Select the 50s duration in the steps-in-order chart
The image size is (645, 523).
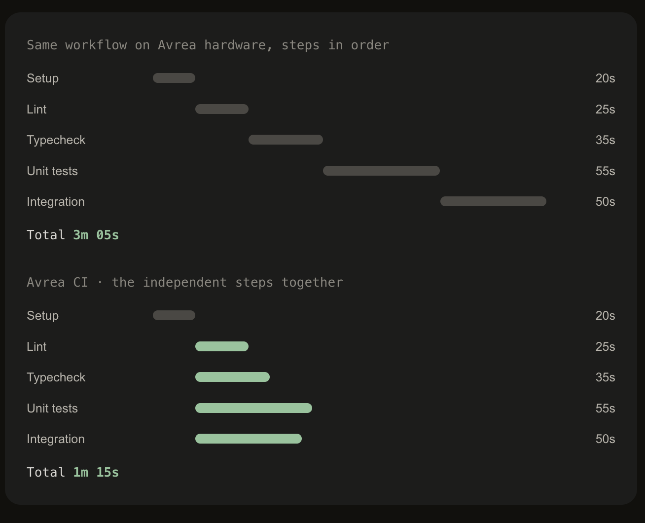pos(605,202)
